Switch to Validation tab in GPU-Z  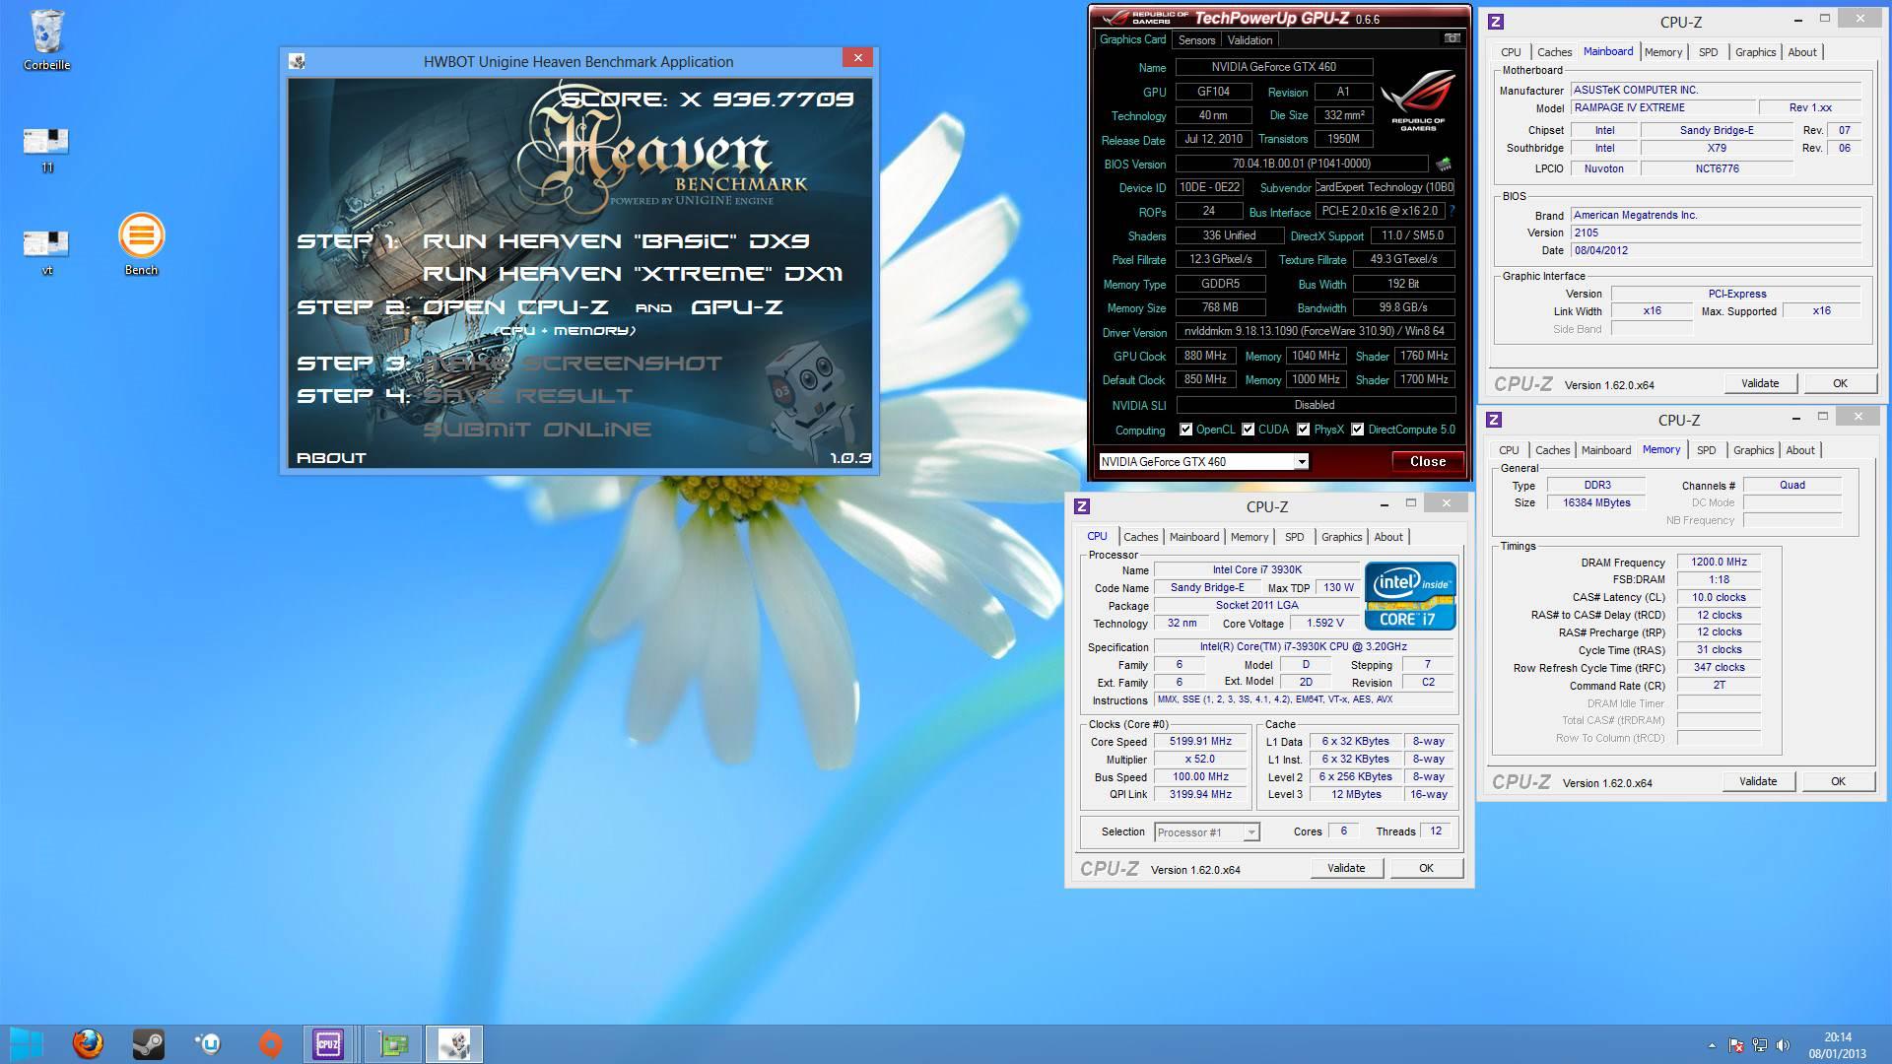click(x=1250, y=40)
